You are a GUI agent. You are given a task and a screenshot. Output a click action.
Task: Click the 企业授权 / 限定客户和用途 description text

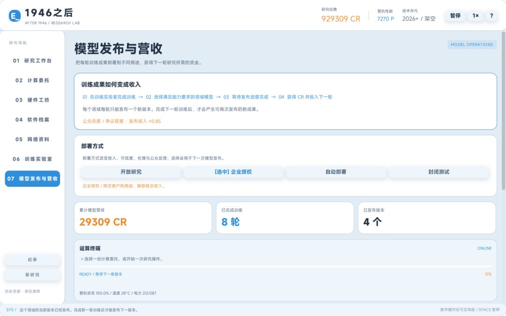[124, 186]
